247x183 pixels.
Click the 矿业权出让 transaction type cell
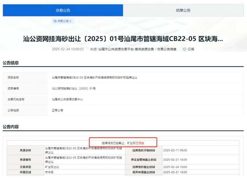pos(52,167)
